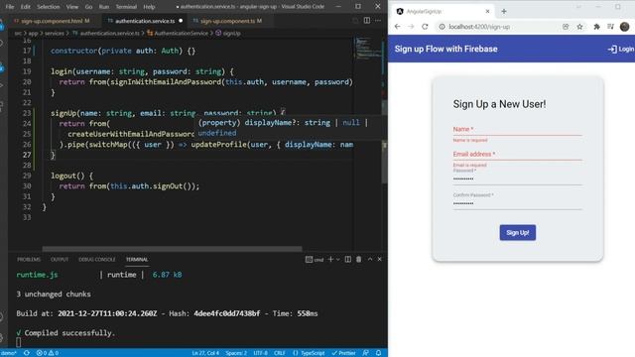Open the Output panel tab

[60, 260]
